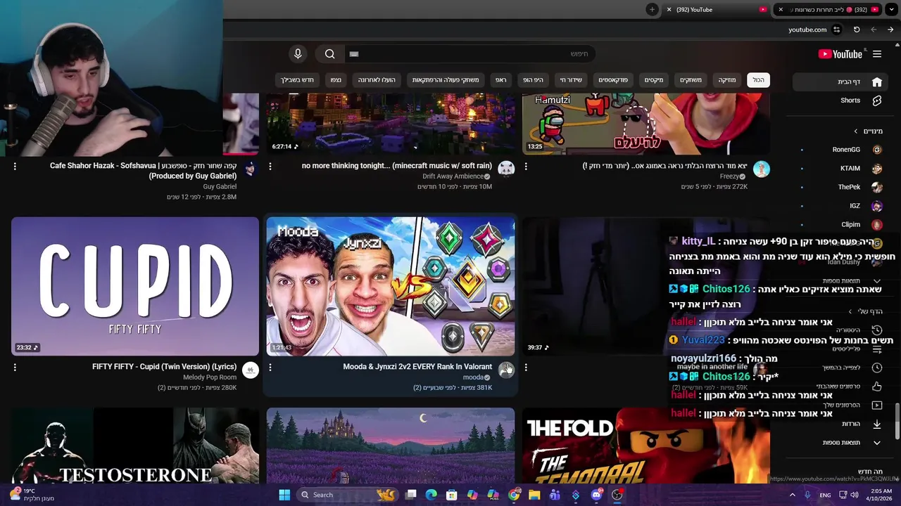901x506 pixels.
Task: Open the YouTube hamburger guide menu
Action: coord(877,54)
